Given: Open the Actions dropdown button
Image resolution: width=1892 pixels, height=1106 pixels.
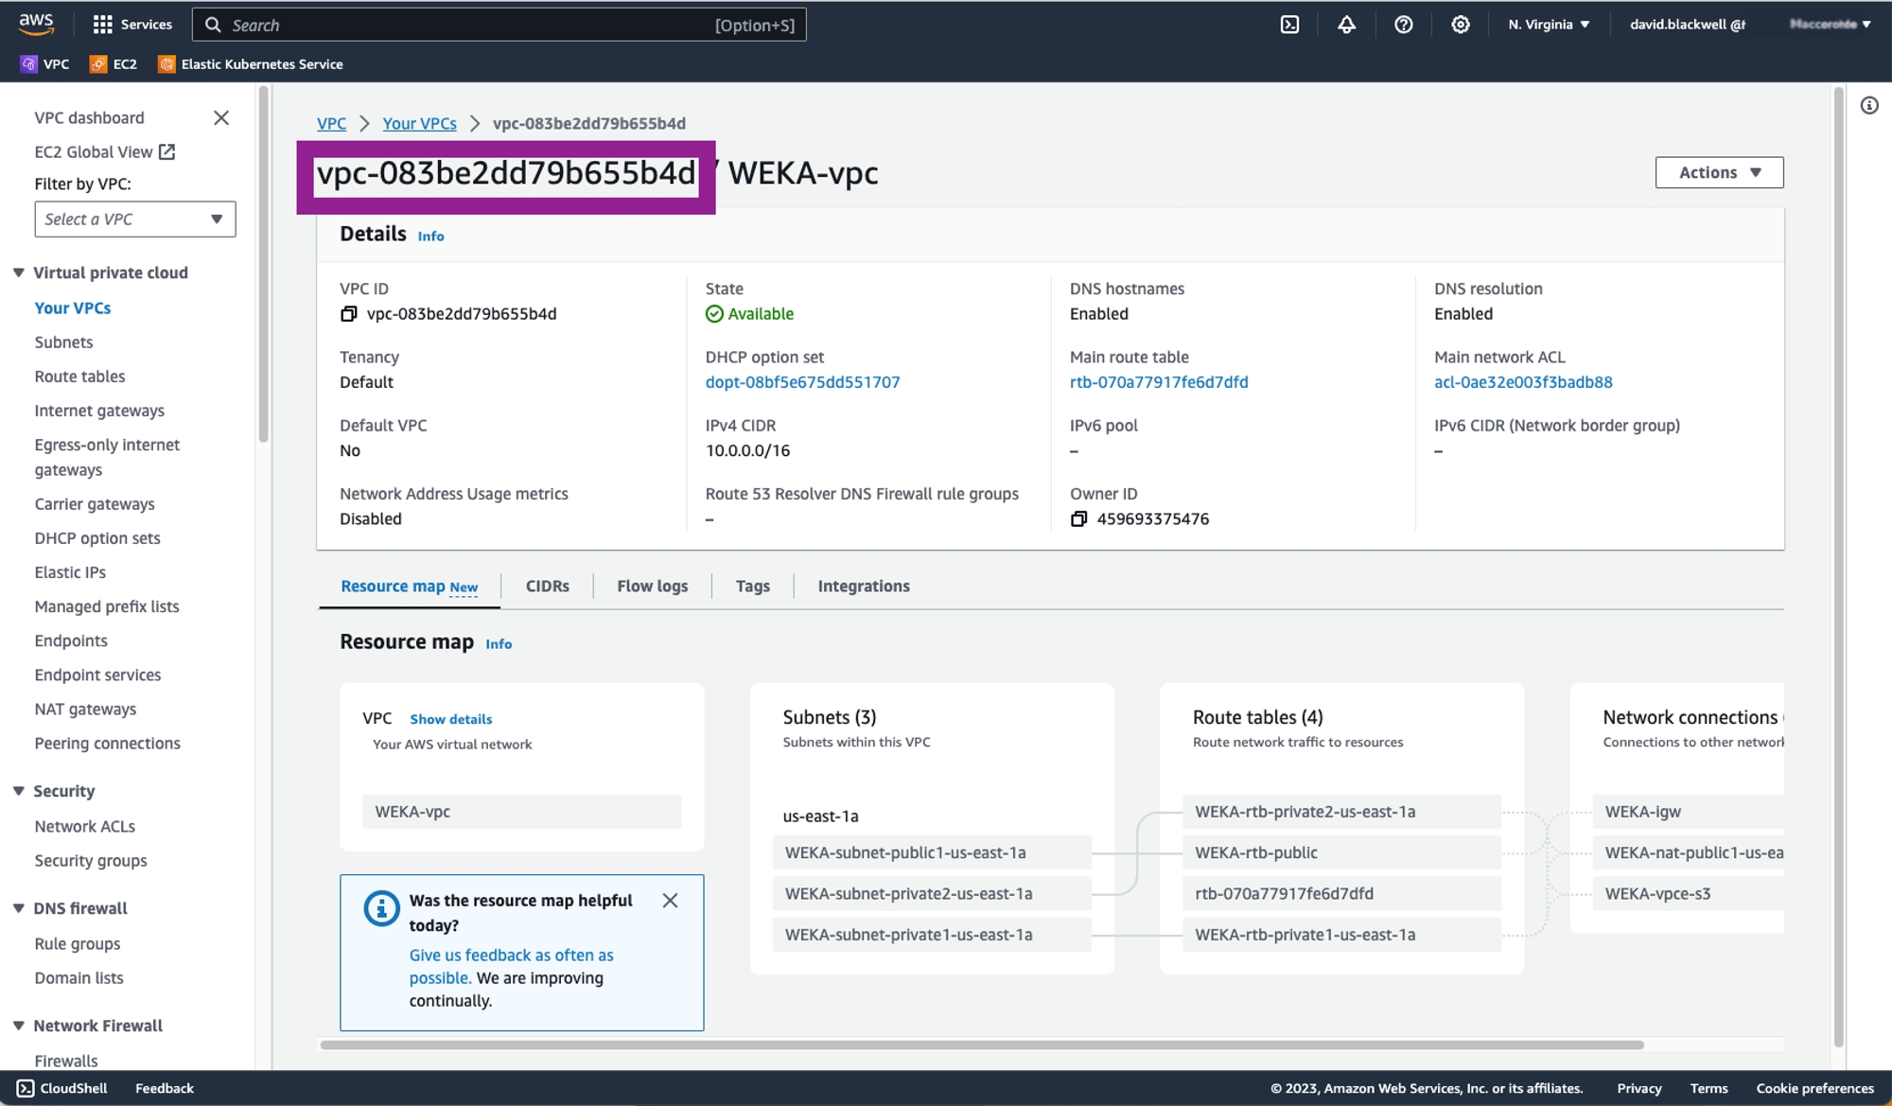Looking at the screenshot, I should coord(1719,172).
